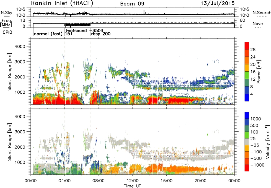Image resolution: width=271 pixels, height=188 pixels.
Task: Click the "20" label on Power colorbar
Action: coord(253,64)
